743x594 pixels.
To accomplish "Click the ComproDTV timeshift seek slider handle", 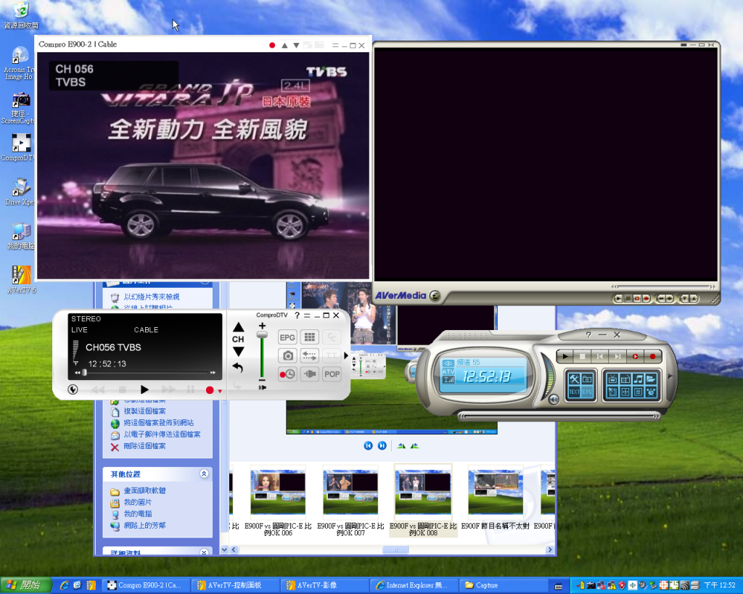I will 84,373.
